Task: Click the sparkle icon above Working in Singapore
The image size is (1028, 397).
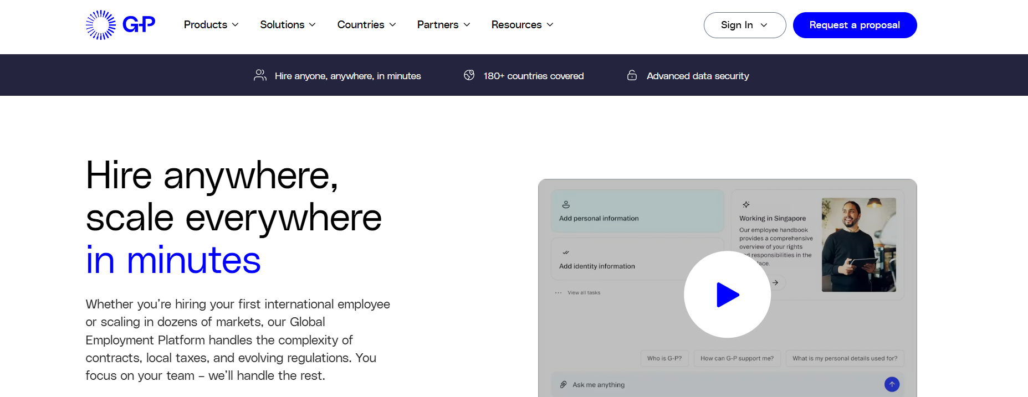Action: pos(746,204)
